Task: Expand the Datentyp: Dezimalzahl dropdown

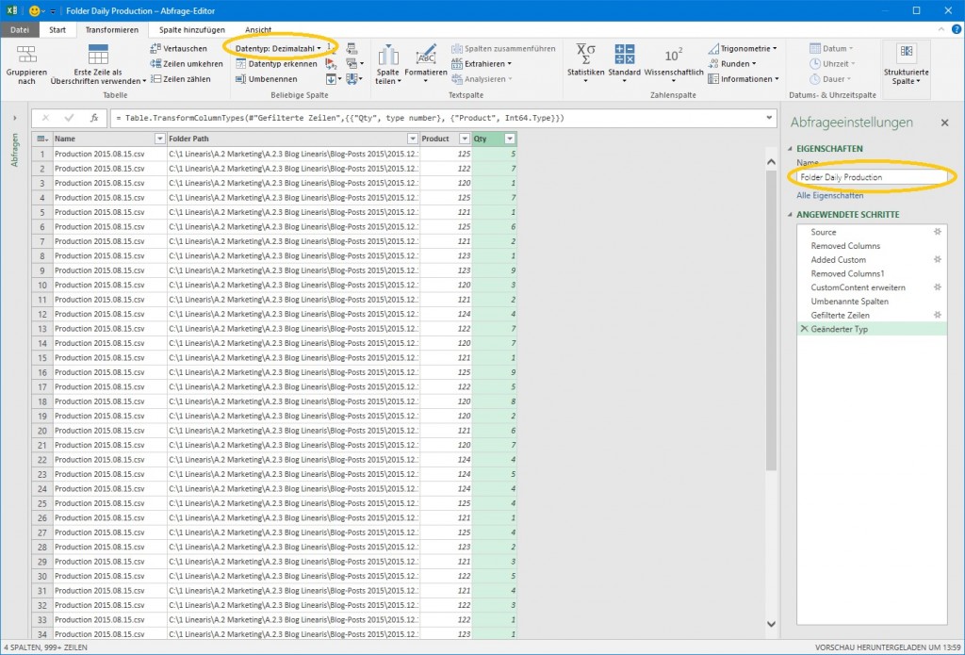Action: click(x=279, y=47)
